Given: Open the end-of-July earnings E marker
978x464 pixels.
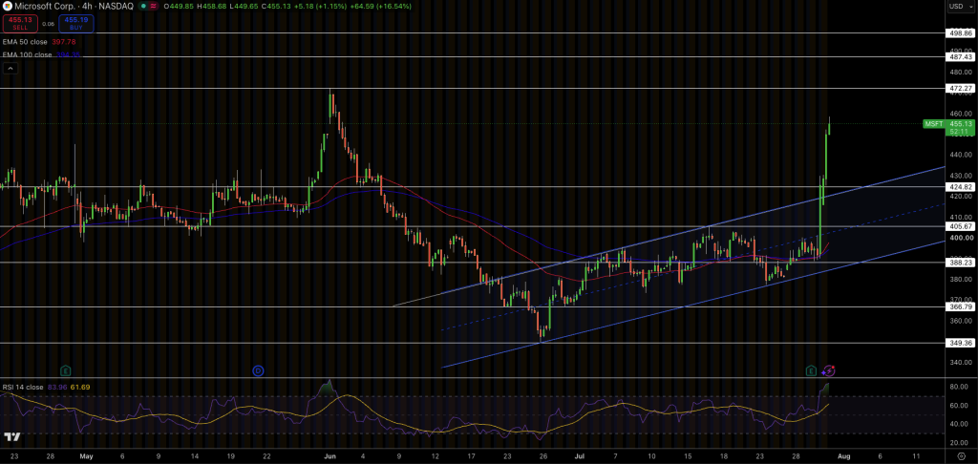Looking at the screenshot, I should point(812,370).
